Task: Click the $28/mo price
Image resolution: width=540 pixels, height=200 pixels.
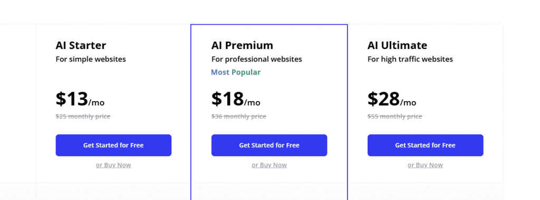Action: click(x=392, y=99)
